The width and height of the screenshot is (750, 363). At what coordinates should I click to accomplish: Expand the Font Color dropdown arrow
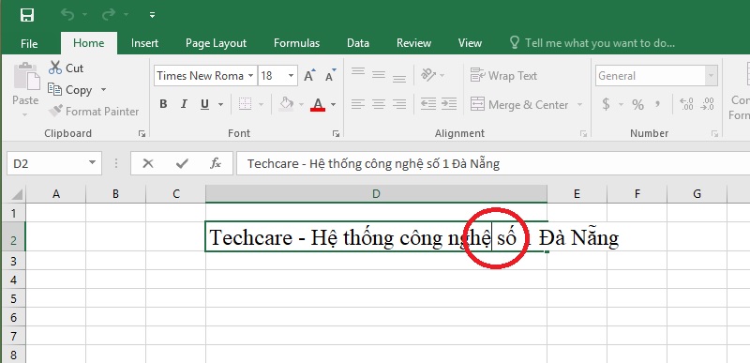pos(334,104)
